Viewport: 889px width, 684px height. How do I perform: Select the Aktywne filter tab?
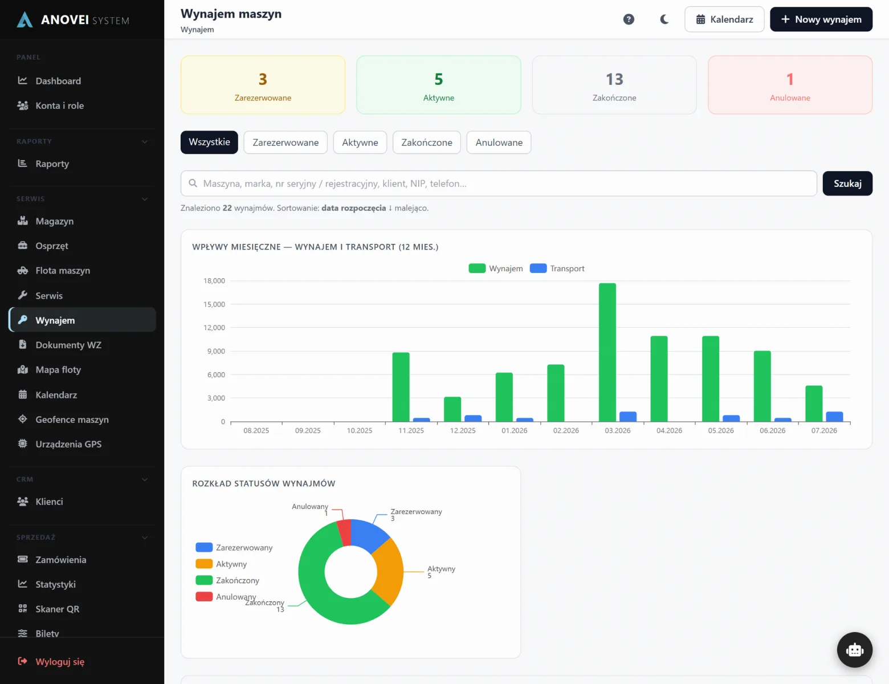pos(360,142)
